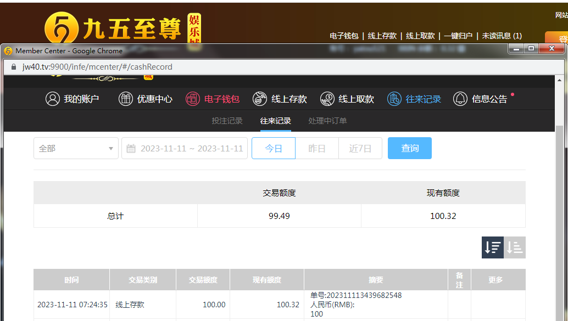This screenshot has height=321, width=568.
Task: Open the date range 2023-11-11 field
Action: point(185,148)
